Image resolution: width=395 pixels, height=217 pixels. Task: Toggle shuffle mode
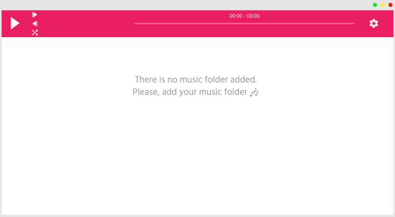point(35,33)
